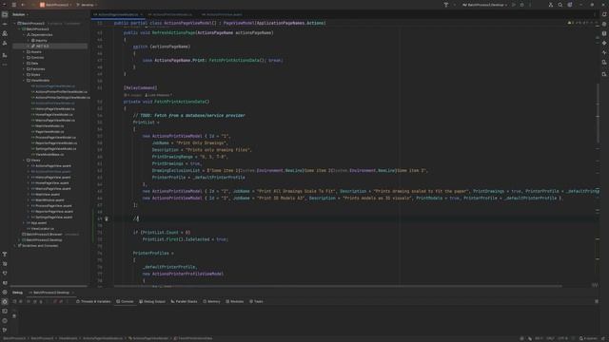Close the BatchProcess2.Desktop debug session tab
This screenshot has width=609, height=342.
pos(72,293)
